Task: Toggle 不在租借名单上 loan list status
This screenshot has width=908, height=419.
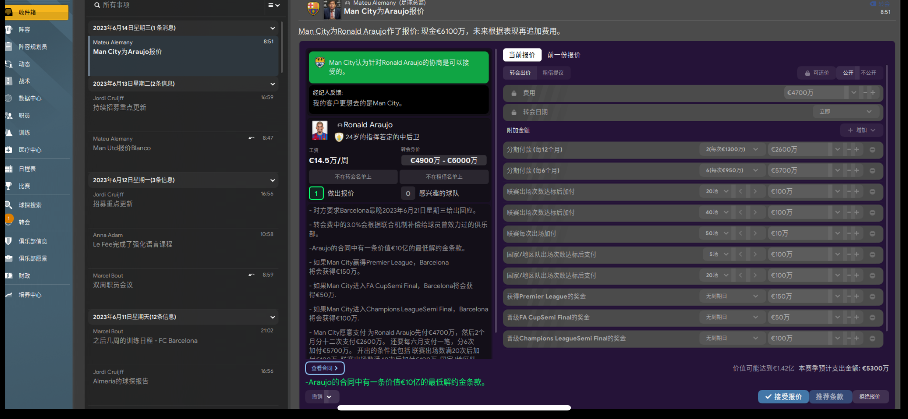Action: point(444,177)
